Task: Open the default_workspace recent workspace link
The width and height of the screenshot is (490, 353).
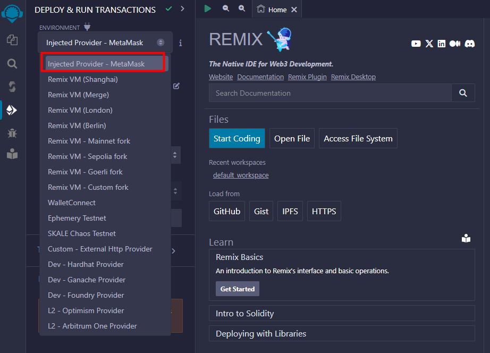Action: pyautogui.click(x=241, y=175)
